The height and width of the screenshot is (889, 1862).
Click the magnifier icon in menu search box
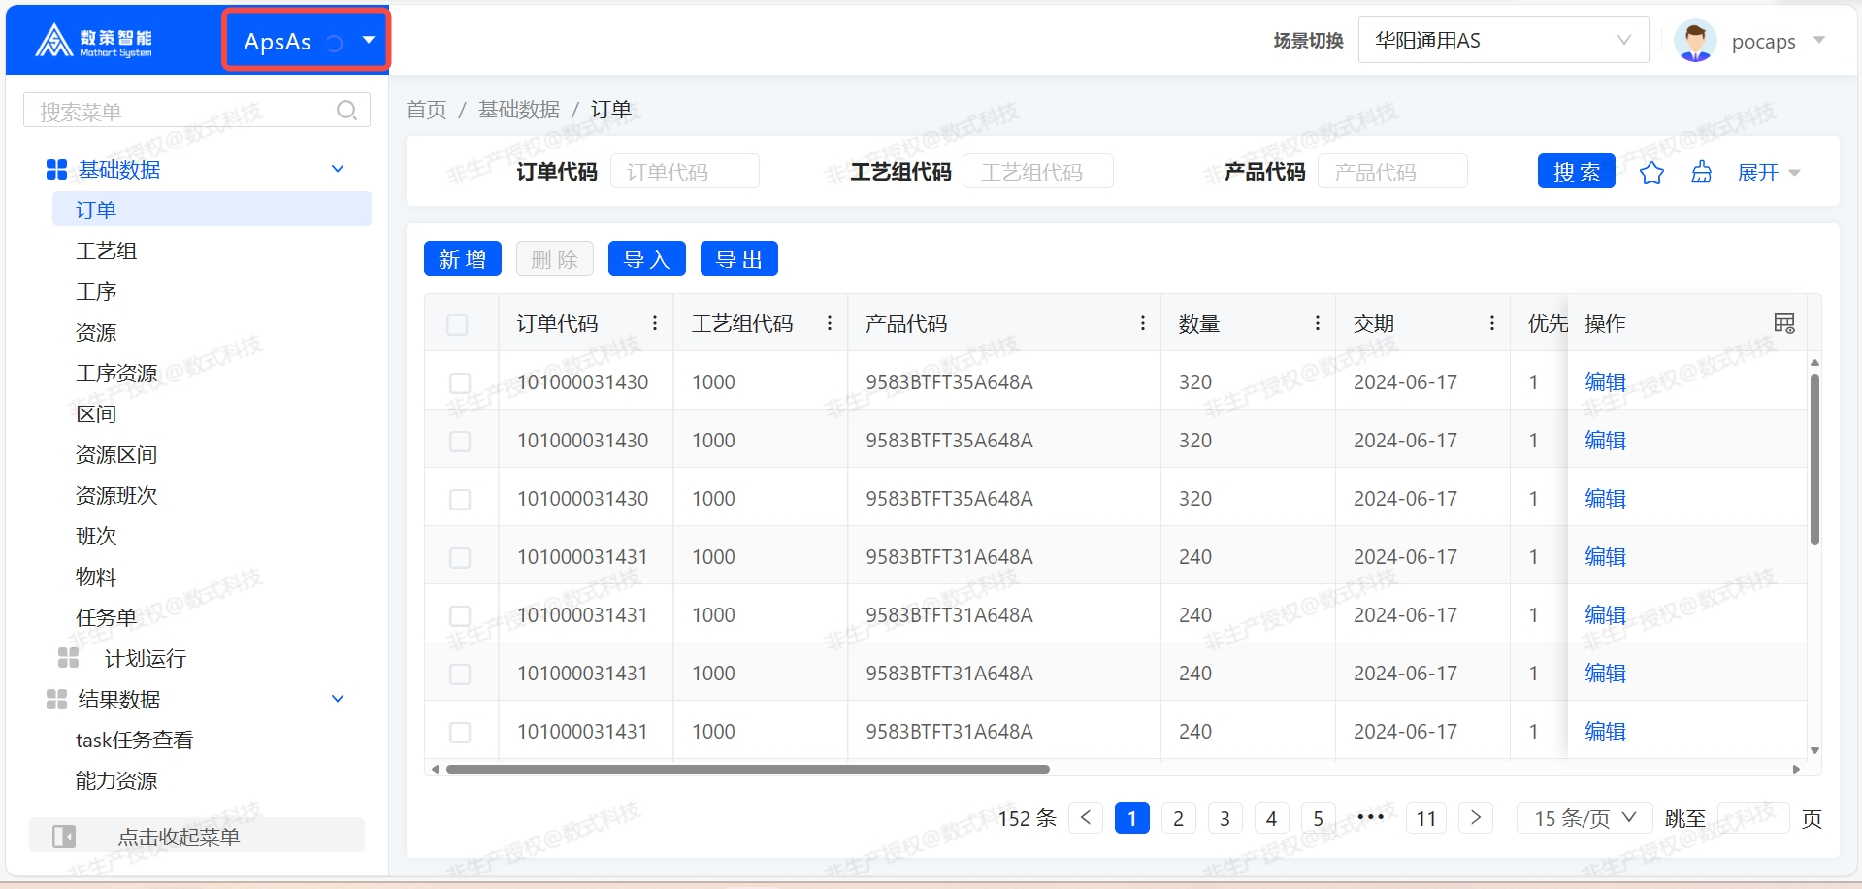pyautogui.click(x=346, y=111)
